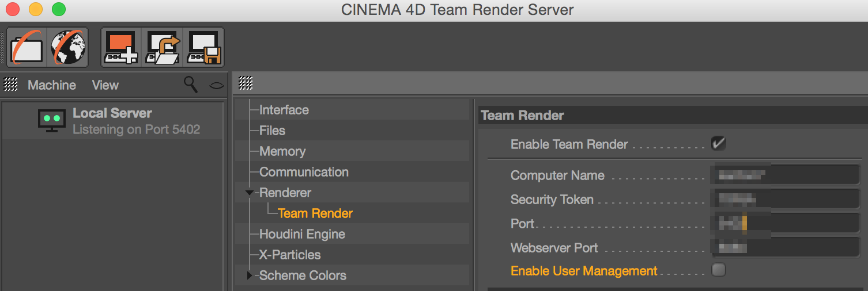Click the Listening on Port 5402 text

coord(137,129)
